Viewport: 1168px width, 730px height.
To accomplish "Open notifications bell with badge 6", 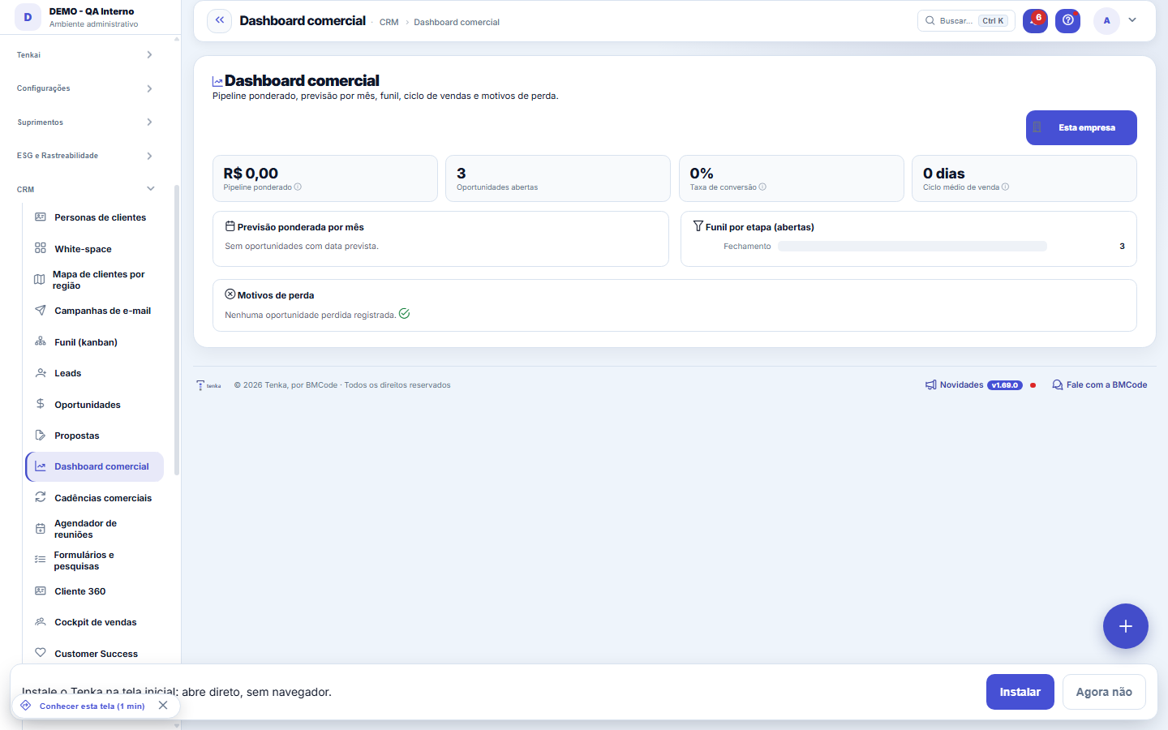I will [1035, 20].
